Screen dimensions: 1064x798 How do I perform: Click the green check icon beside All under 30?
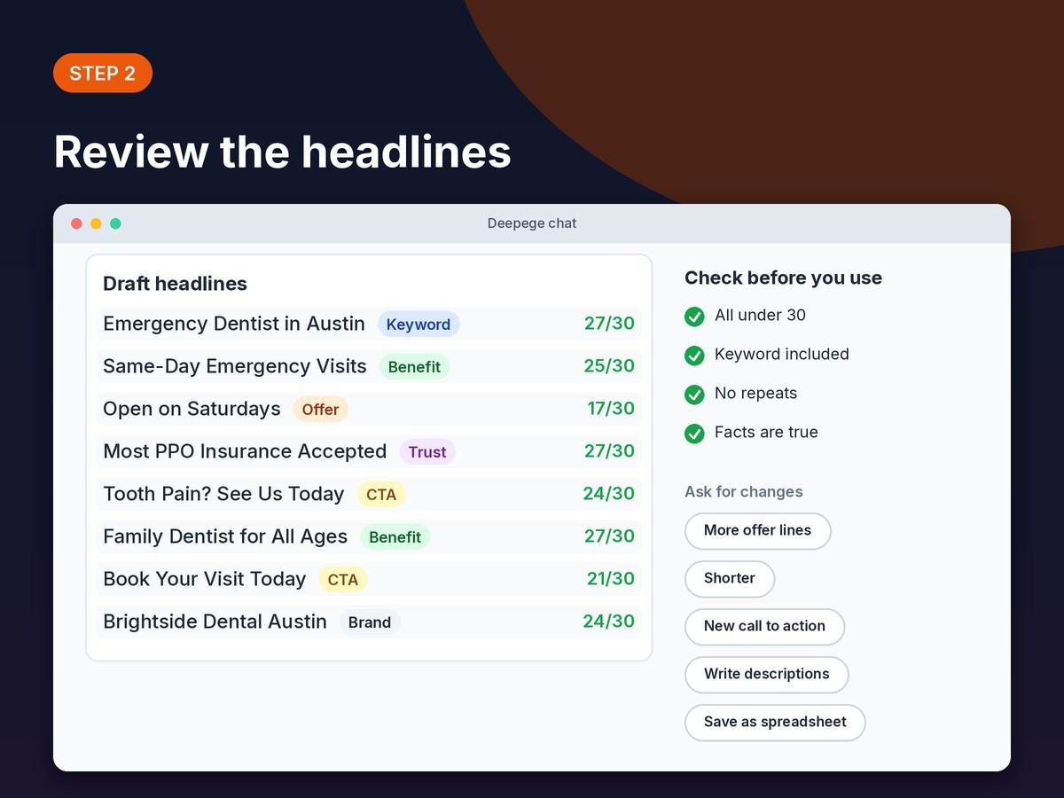pos(694,317)
